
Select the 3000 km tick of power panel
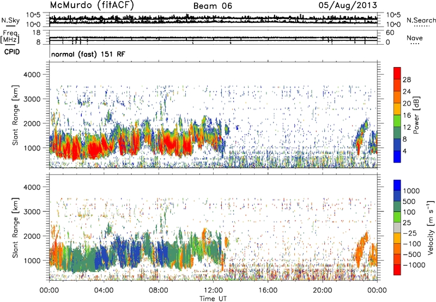[32, 99]
